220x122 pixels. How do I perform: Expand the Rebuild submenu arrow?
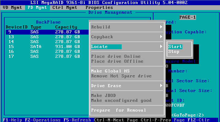coord(161,27)
